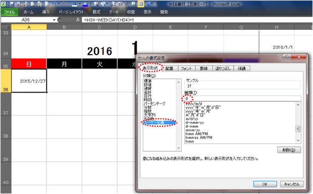The width and height of the screenshot is (313, 194).
Task: Click the highlighted freeze panes toolbar icon
Action: click(x=141, y=4)
